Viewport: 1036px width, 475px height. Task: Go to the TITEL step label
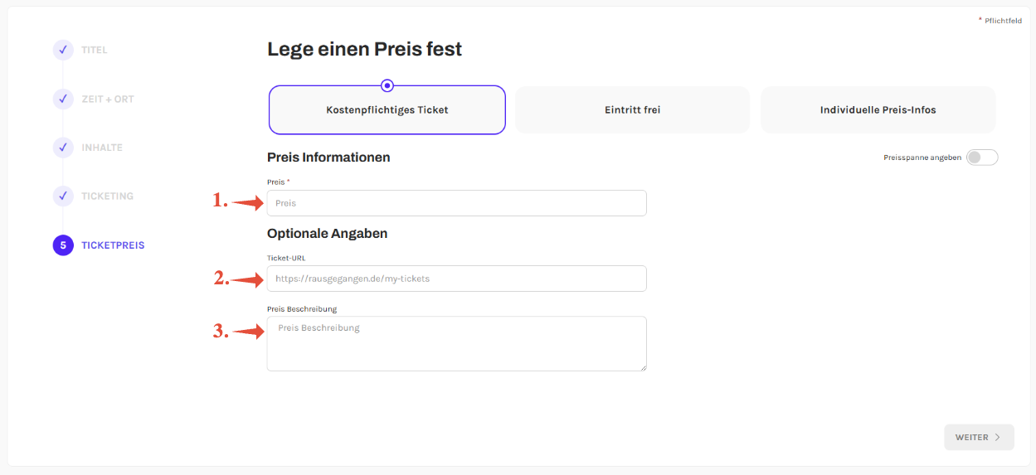click(94, 51)
